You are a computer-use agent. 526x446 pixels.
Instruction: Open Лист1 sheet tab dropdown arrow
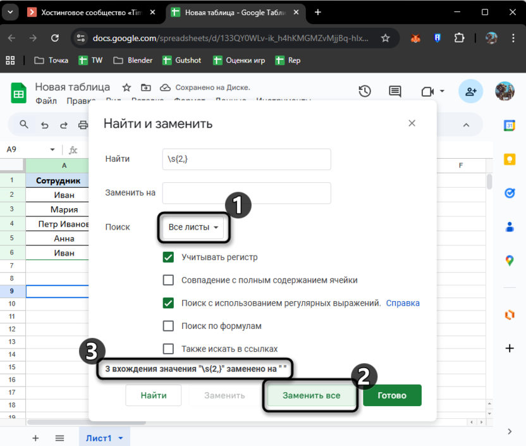(121, 438)
